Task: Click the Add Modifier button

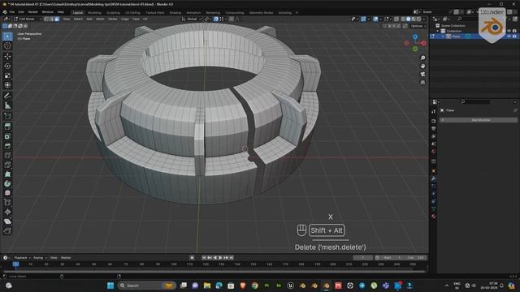Action: 479,120
